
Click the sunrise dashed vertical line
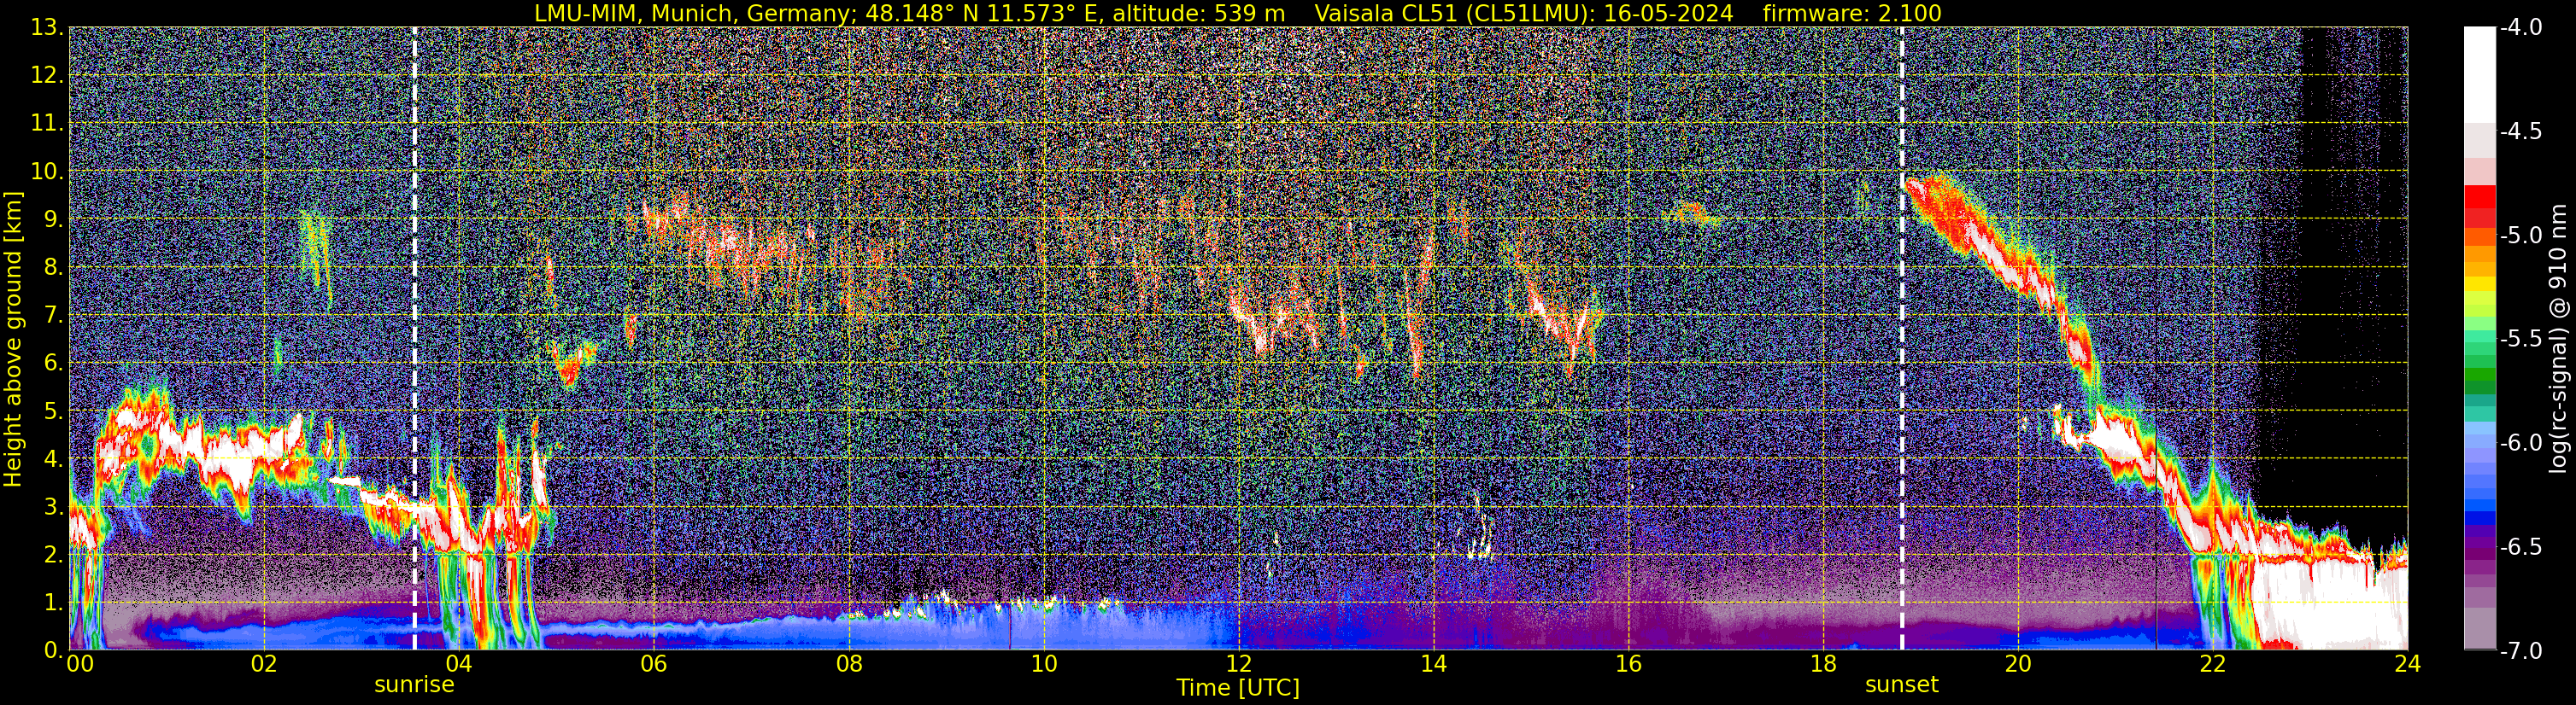pos(414,337)
